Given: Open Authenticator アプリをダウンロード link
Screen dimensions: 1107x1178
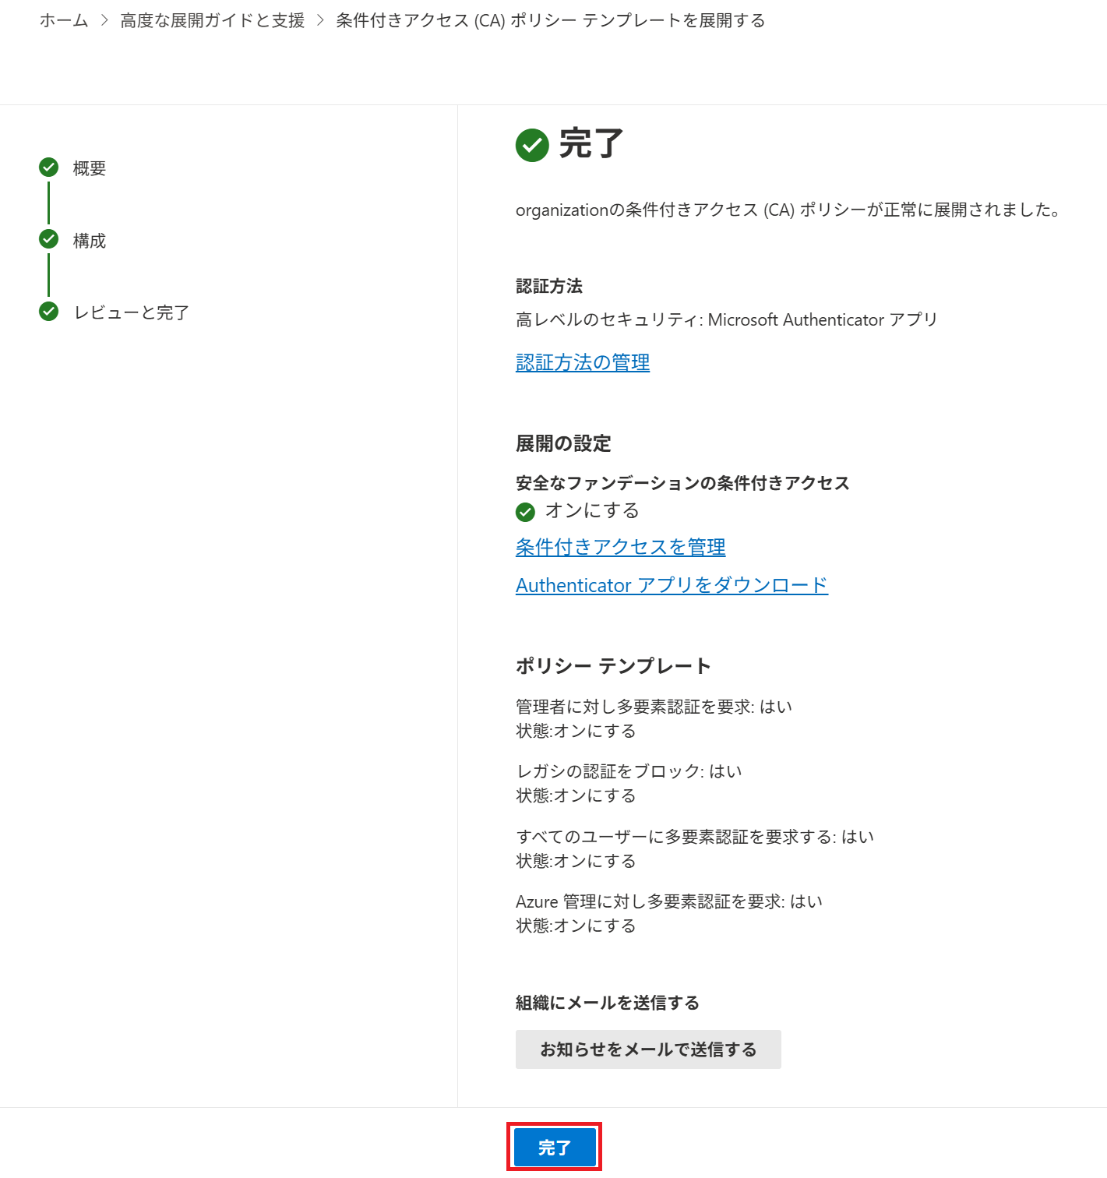Looking at the screenshot, I should click(x=672, y=585).
